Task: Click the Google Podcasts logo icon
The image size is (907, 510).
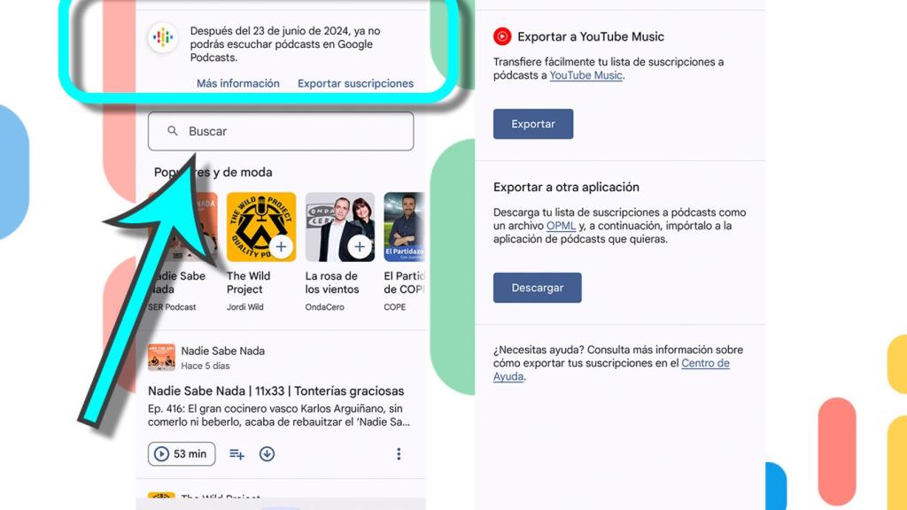Action: point(163,37)
